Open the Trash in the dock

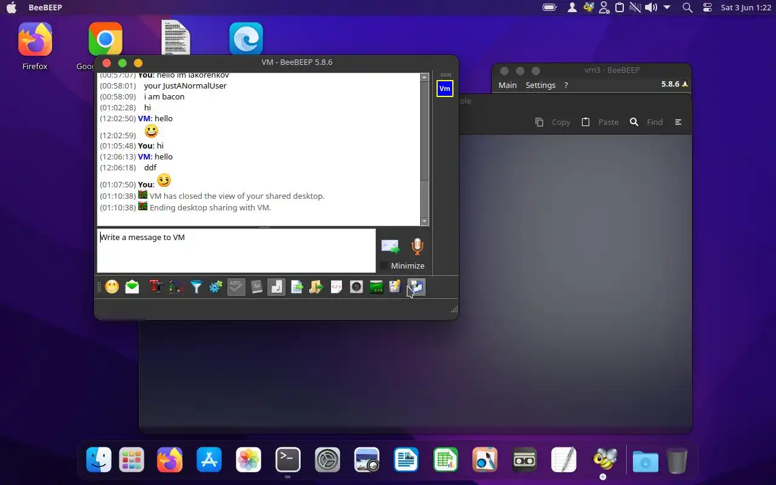pyautogui.click(x=677, y=460)
